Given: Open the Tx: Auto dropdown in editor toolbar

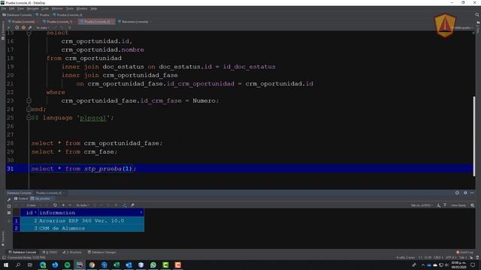Looking at the screenshot, I should pyautogui.click(x=43, y=28).
